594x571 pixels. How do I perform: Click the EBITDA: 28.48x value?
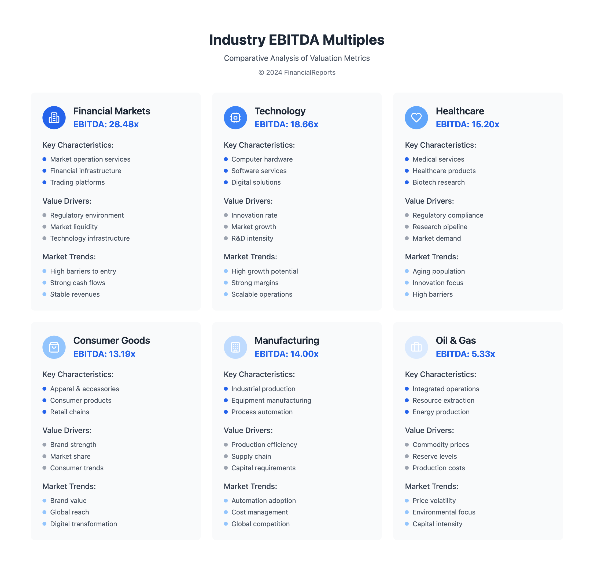coord(106,124)
